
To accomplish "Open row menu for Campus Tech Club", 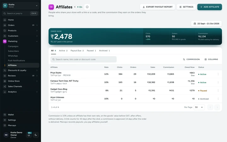I will click(x=218, y=82).
